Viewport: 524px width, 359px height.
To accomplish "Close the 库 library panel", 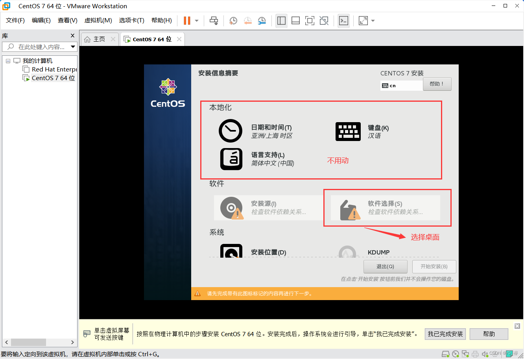I will [72, 36].
